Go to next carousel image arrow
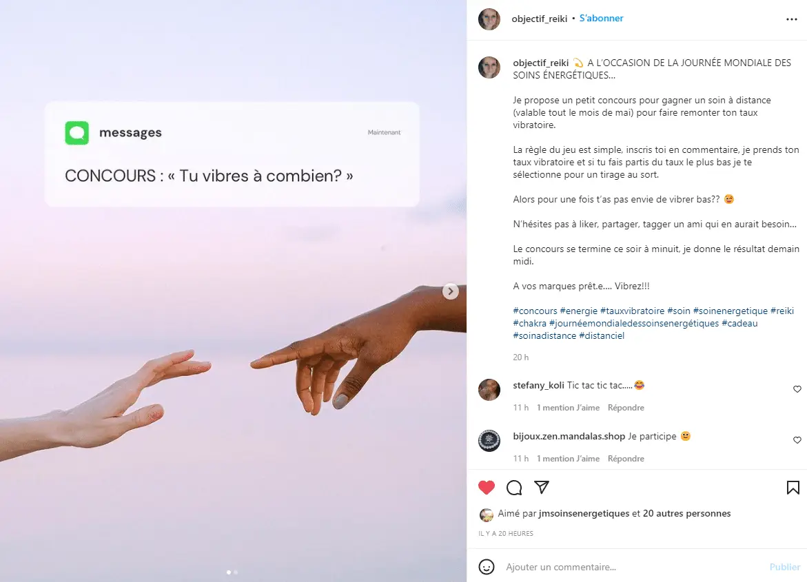The width and height of the screenshot is (807, 582). click(450, 291)
